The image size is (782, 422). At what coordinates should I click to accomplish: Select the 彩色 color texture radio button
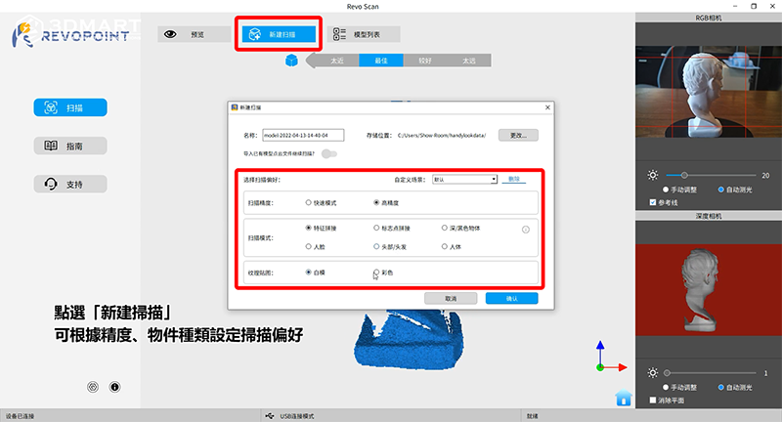377,273
